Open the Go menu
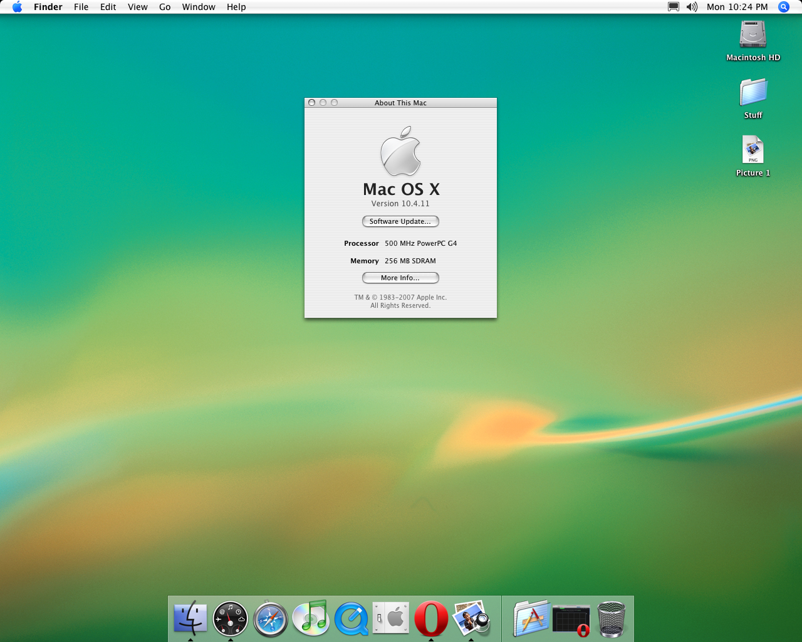 pyautogui.click(x=165, y=7)
